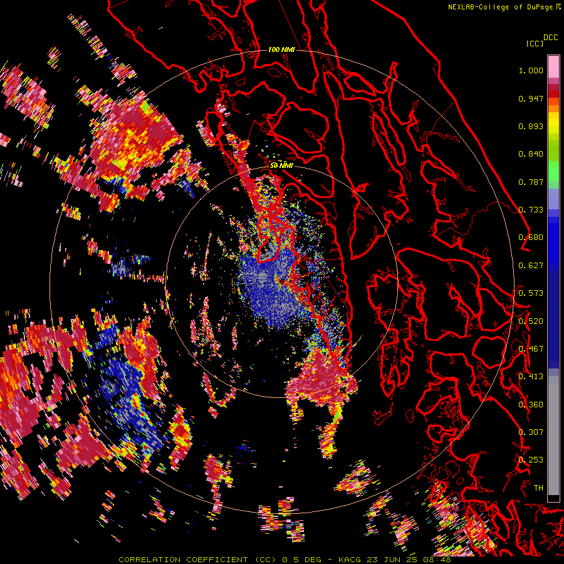Viewport: 564px width, 564px height.
Task: Click the [CC] legend unit label
Action: (535, 43)
